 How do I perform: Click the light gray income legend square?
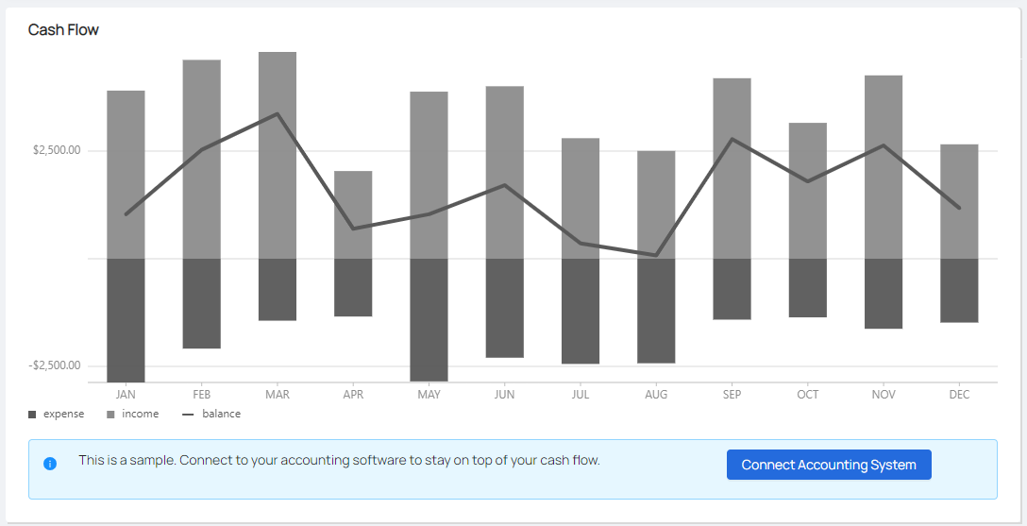pyautogui.click(x=110, y=415)
